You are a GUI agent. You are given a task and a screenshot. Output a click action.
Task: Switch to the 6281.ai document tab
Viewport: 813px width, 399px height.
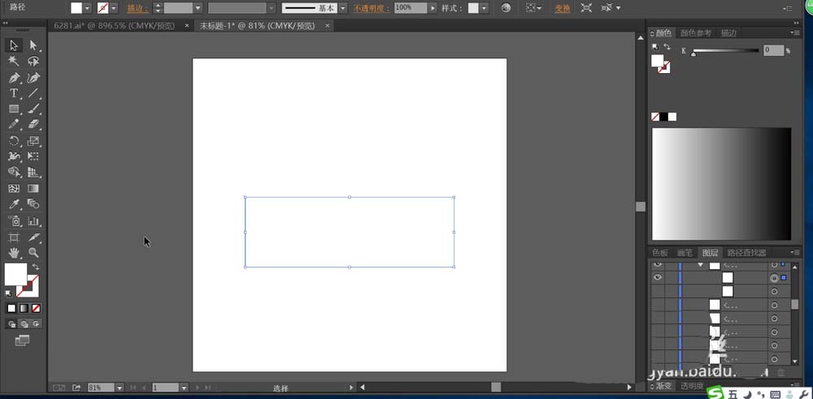click(x=114, y=25)
